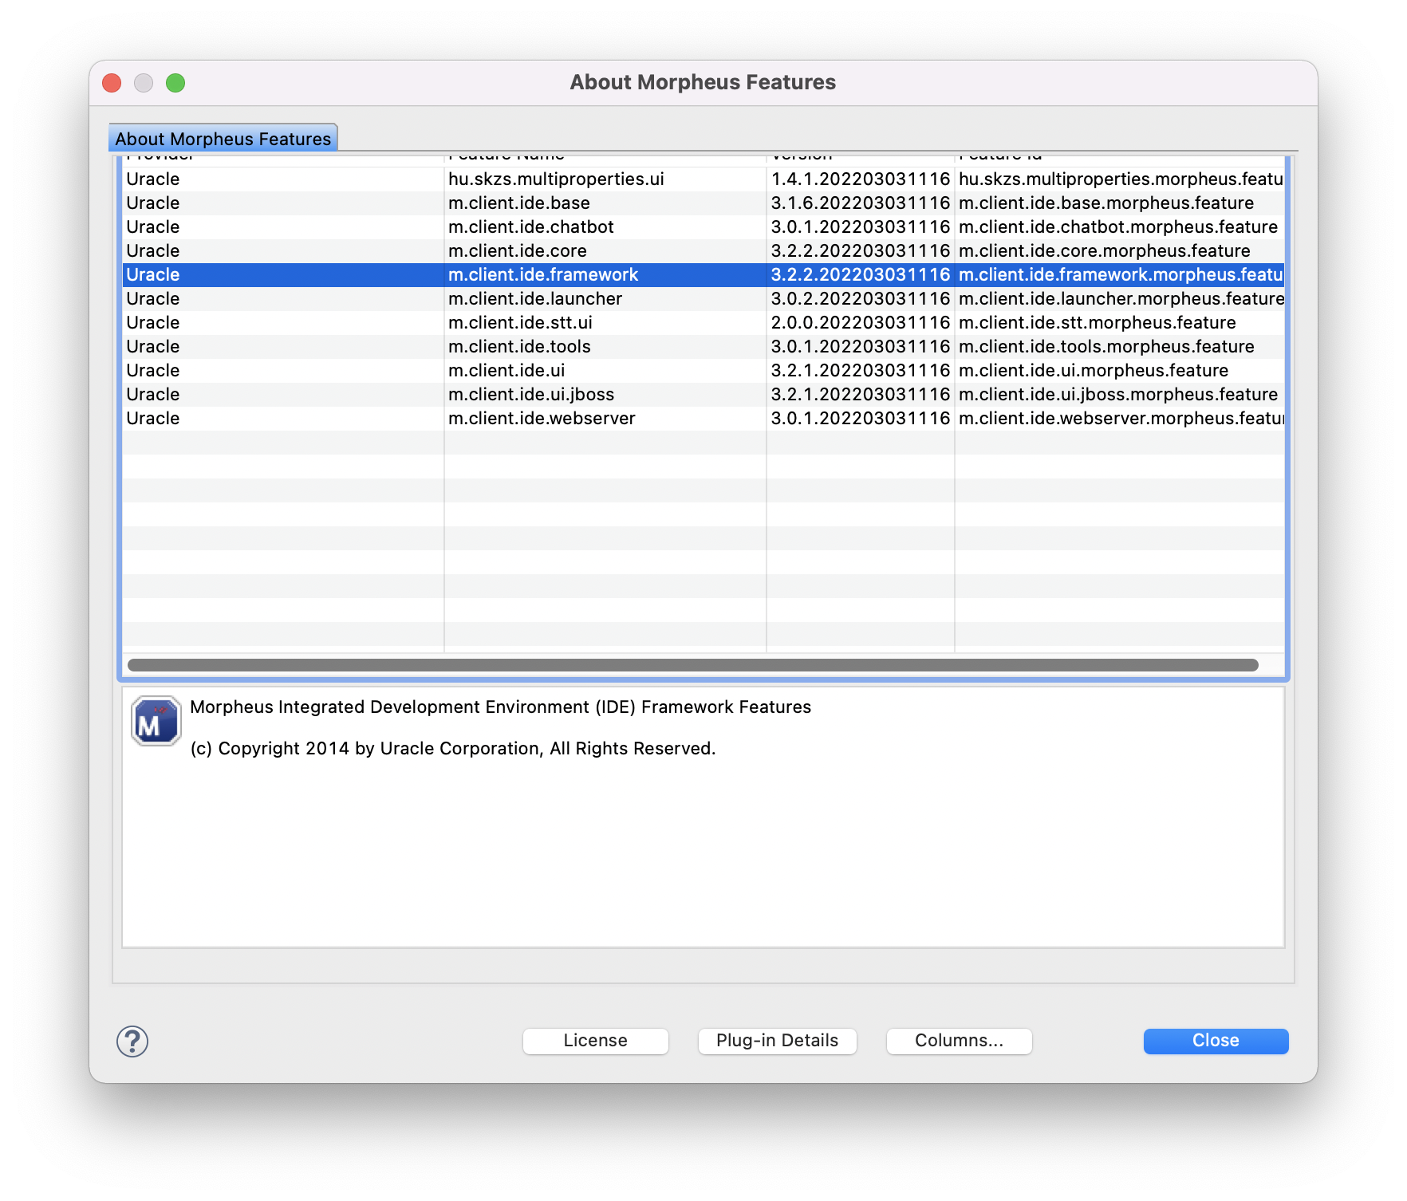Select the m.client.ide.chatbot feature name
The width and height of the screenshot is (1407, 1201).
point(531,226)
